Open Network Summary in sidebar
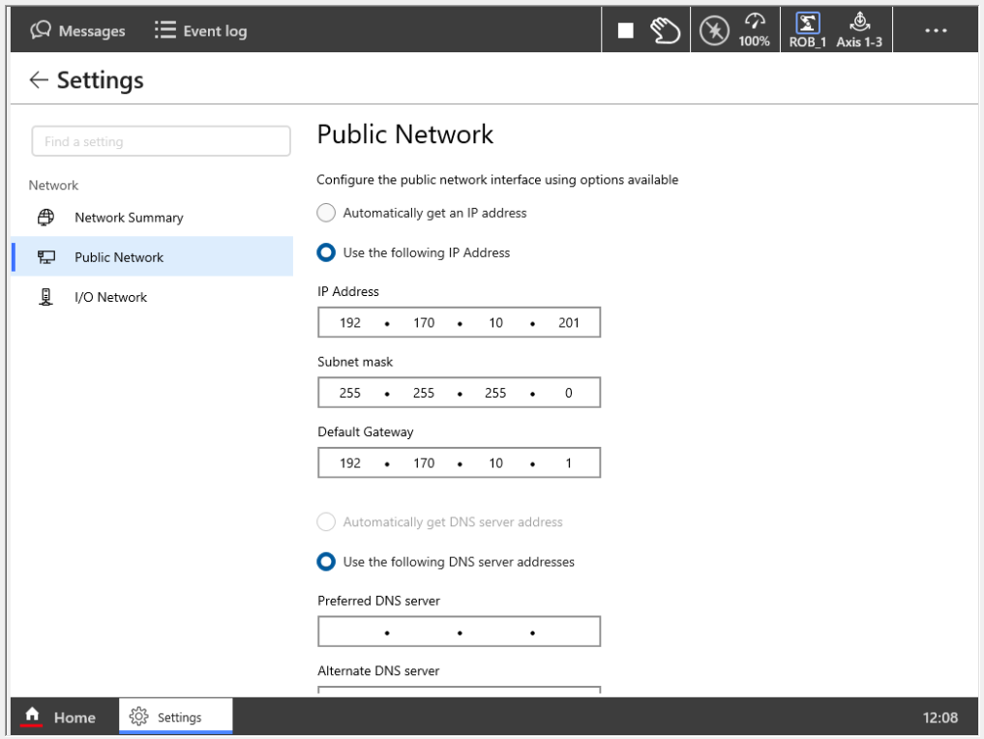 coord(129,218)
